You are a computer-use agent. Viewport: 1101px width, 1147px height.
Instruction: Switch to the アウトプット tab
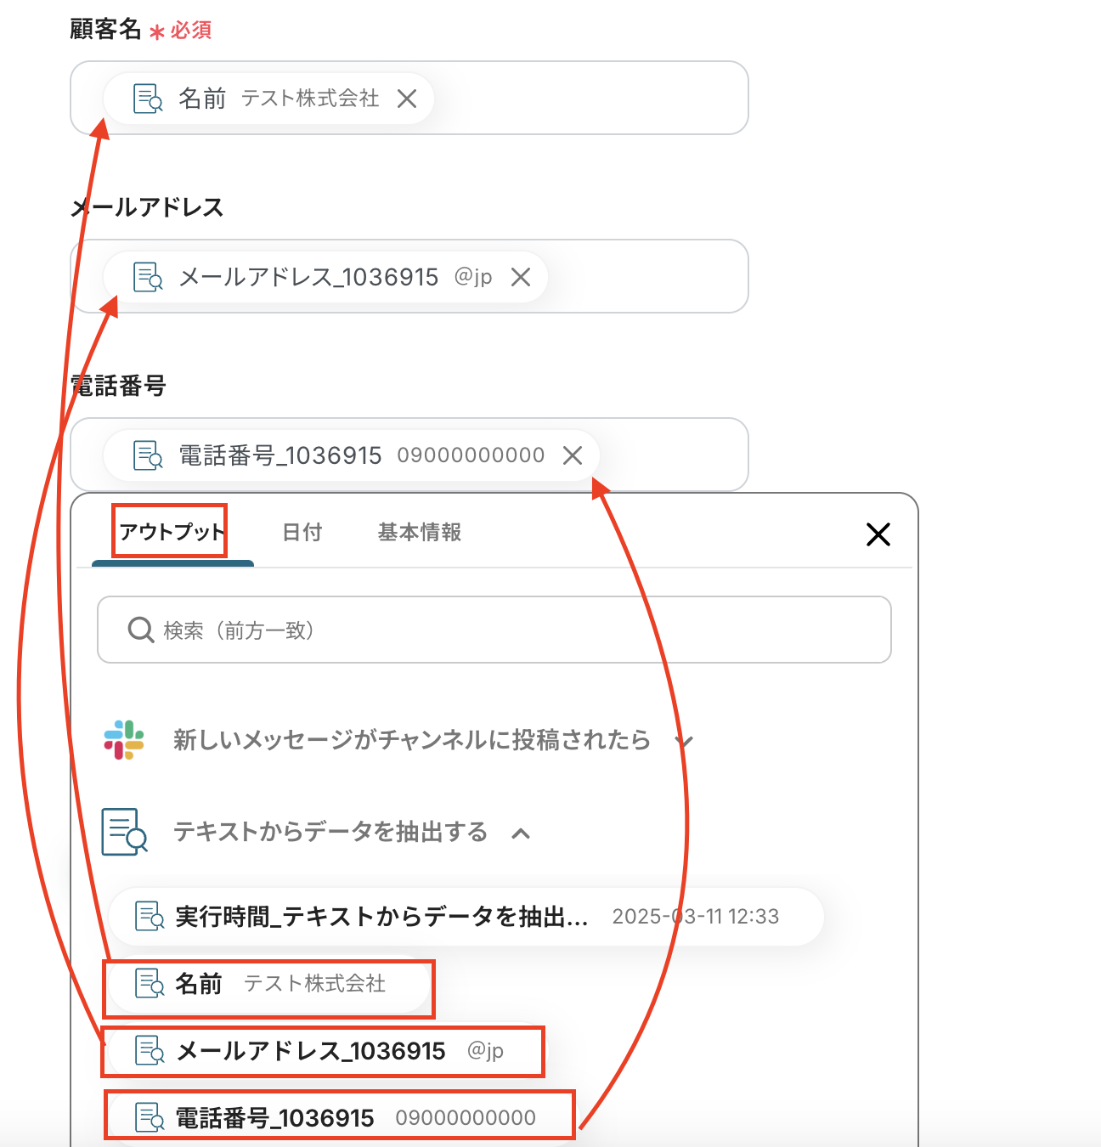(171, 532)
